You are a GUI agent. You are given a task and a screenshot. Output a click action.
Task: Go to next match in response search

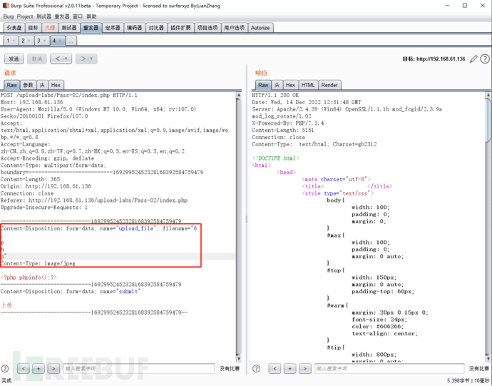tap(304, 369)
